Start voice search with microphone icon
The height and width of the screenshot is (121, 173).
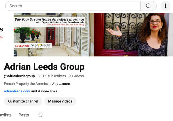(x=165, y=6)
